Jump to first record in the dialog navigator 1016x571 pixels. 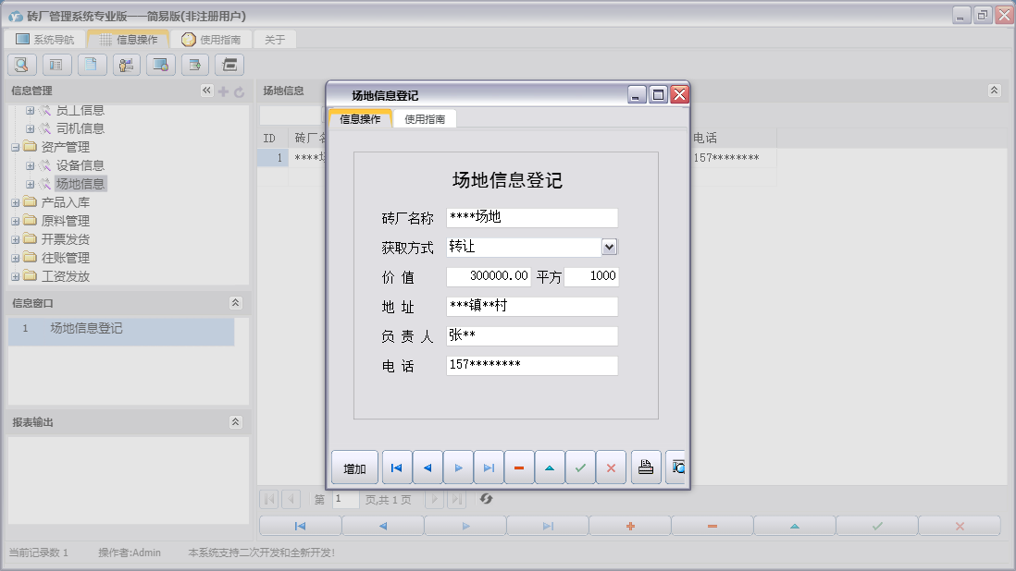tap(397, 468)
